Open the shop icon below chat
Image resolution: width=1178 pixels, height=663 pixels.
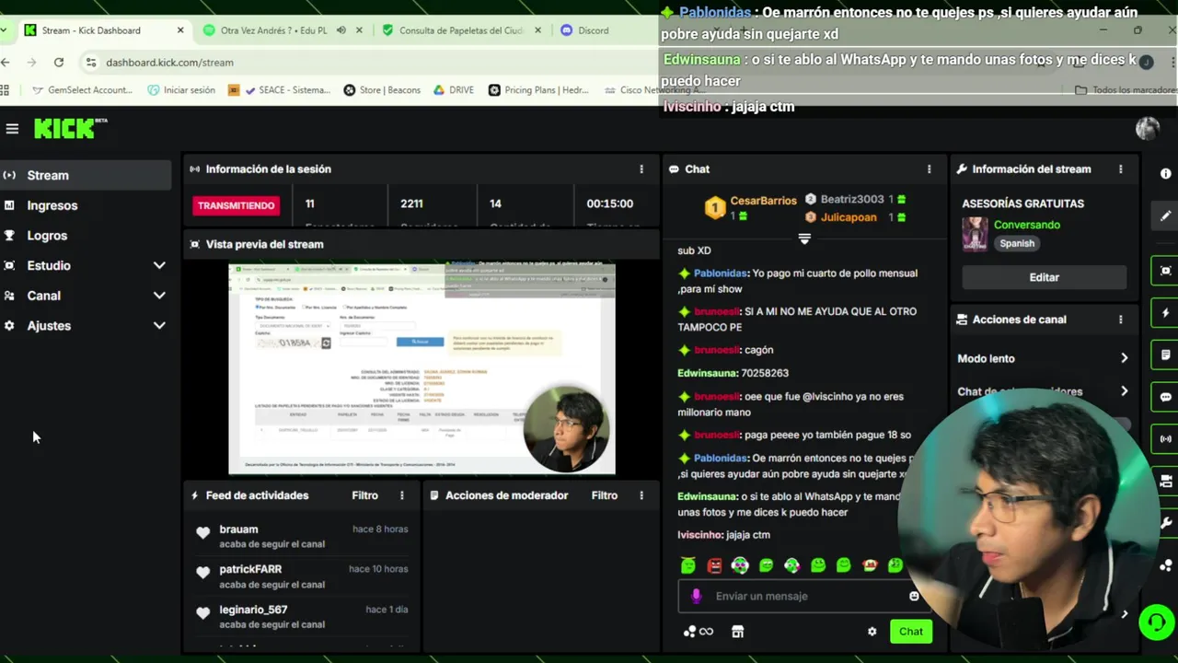coord(737,632)
